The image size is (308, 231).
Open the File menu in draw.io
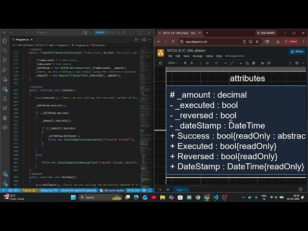tap(170, 56)
